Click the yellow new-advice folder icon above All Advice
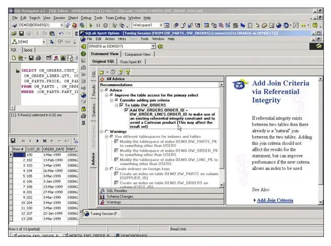331x246 pixels. coord(102,72)
